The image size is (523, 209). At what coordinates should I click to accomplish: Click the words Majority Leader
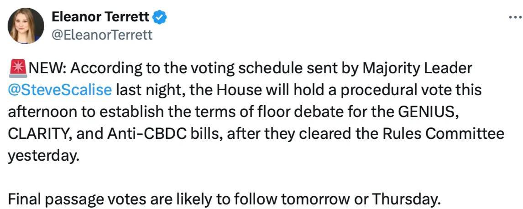click(x=417, y=69)
